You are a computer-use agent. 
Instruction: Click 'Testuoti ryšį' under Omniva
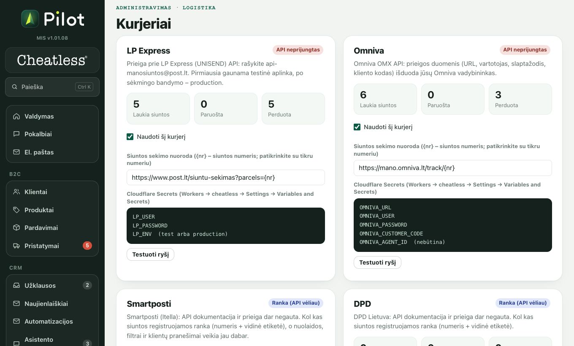[377, 262]
